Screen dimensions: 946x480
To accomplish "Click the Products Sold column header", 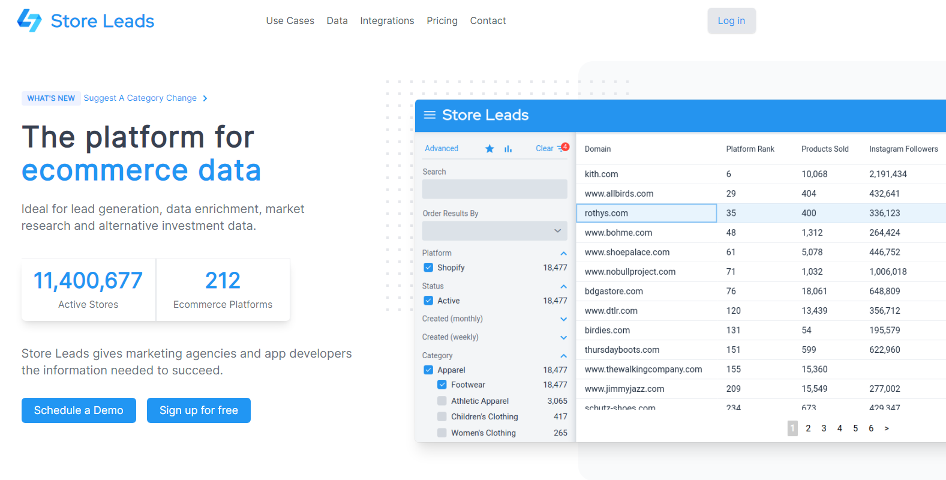I will click(825, 149).
